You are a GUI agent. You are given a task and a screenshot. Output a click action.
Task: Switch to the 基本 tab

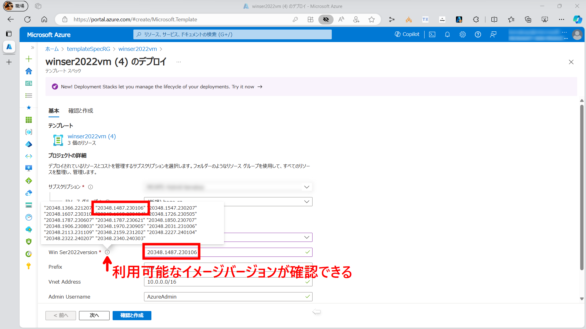[54, 111]
